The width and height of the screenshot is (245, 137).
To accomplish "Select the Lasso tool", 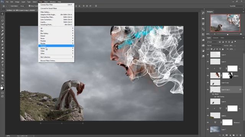I will (x=2, y=21).
